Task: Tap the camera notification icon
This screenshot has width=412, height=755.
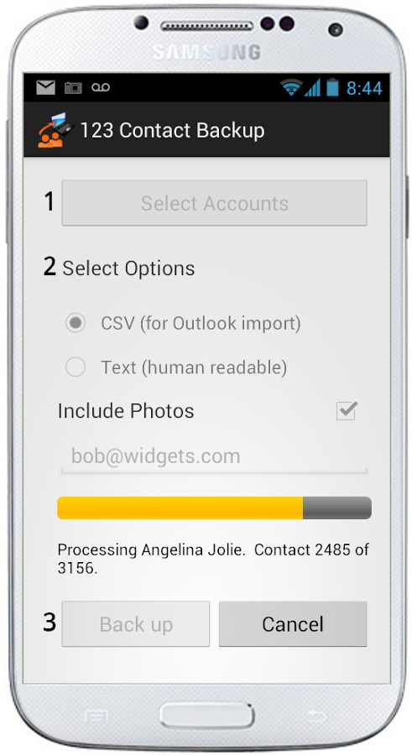Action: tap(73, 87)
